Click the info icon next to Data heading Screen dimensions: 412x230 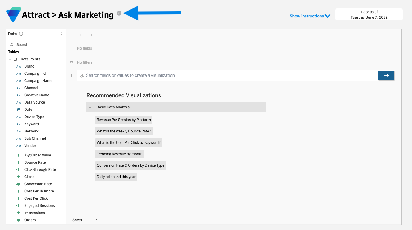(x=21, y=34)
